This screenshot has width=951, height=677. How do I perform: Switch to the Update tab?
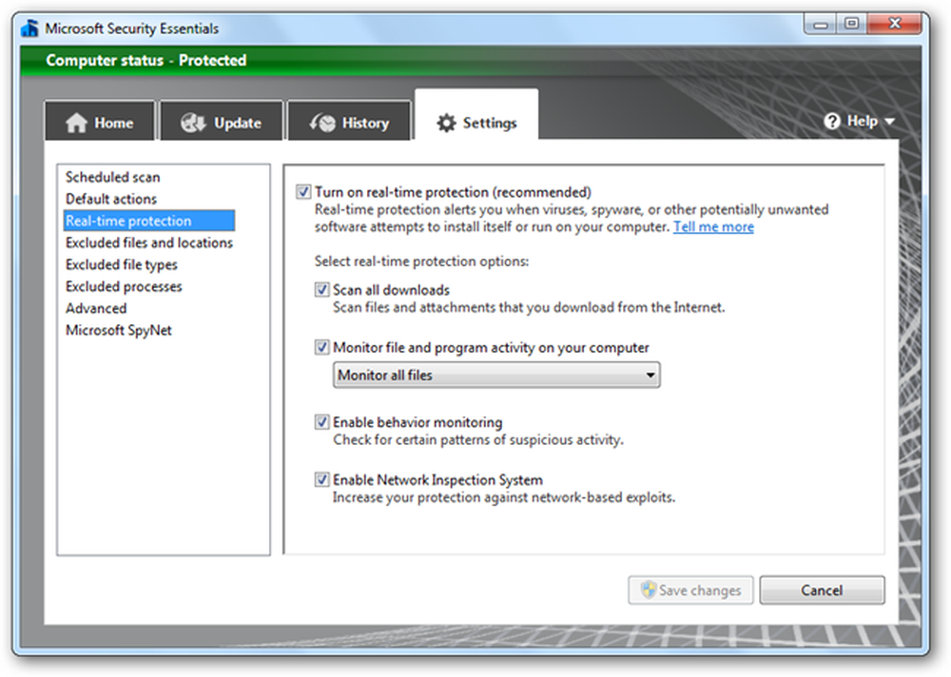pos(222,120)
